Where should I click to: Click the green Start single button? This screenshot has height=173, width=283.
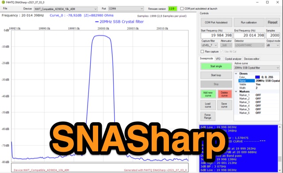pyautogui.click(x=216, y=66)
